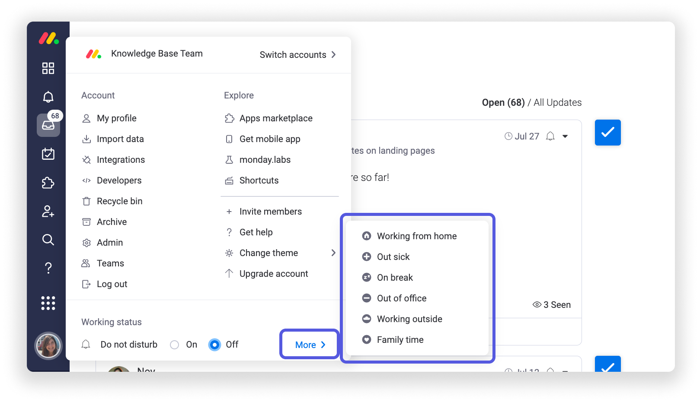
Task: Open Import data
Action: tap(120, 139)
